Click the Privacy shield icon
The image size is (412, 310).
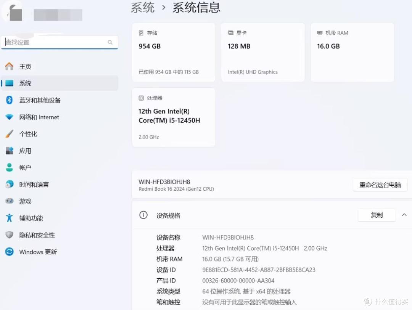point(9,235)
